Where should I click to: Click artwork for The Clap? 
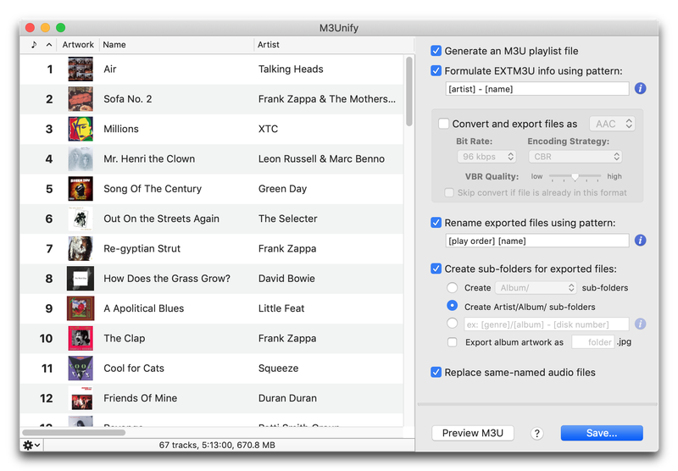point(81,338)
